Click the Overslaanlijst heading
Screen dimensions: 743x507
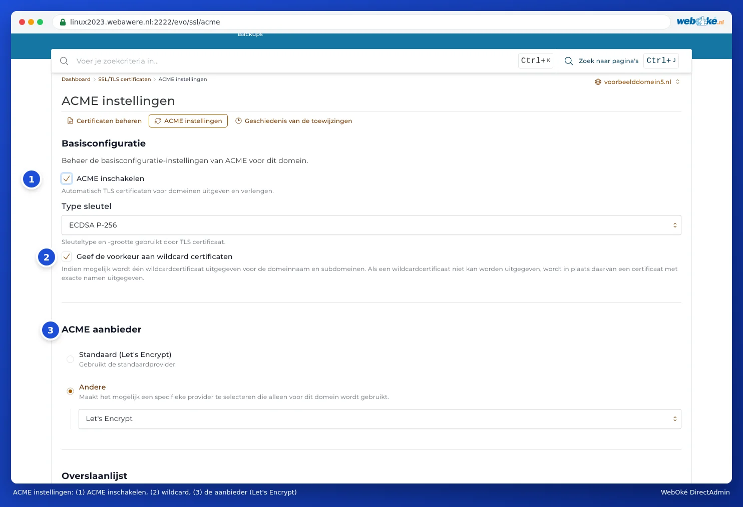click(95, 476)
